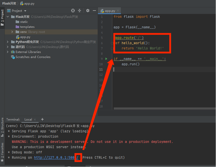Image resolution: width=216 pixels, height=167 pixels.
Task: Run the script via the green gutter arrow
Action: click(x=106, y=59)
